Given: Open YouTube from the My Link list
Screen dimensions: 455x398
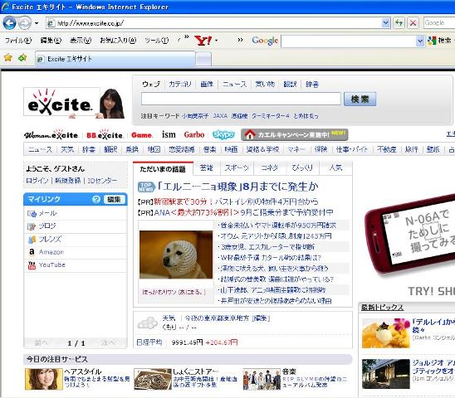Looking at the screenshot, I should click(52, 265).
